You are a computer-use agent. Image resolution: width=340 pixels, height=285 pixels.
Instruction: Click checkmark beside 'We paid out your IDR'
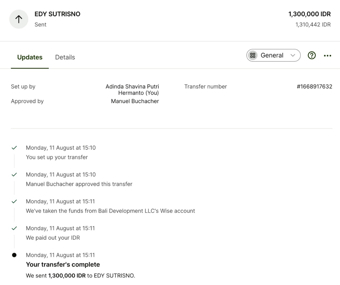coord(14,228)
